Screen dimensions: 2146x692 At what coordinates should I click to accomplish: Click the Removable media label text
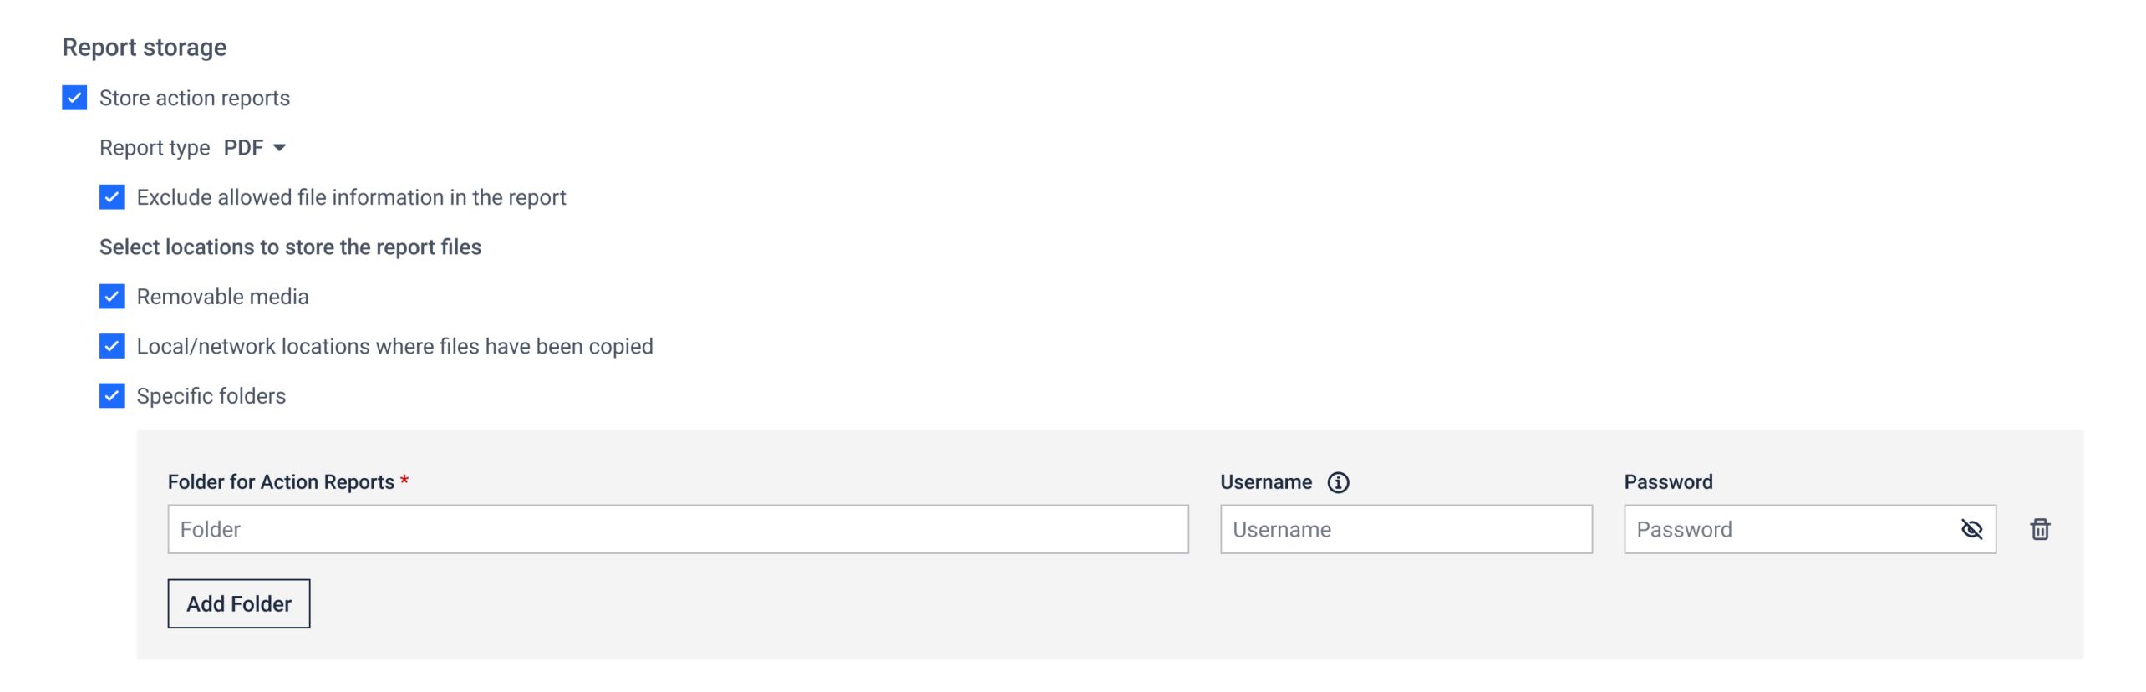(222, 297)
